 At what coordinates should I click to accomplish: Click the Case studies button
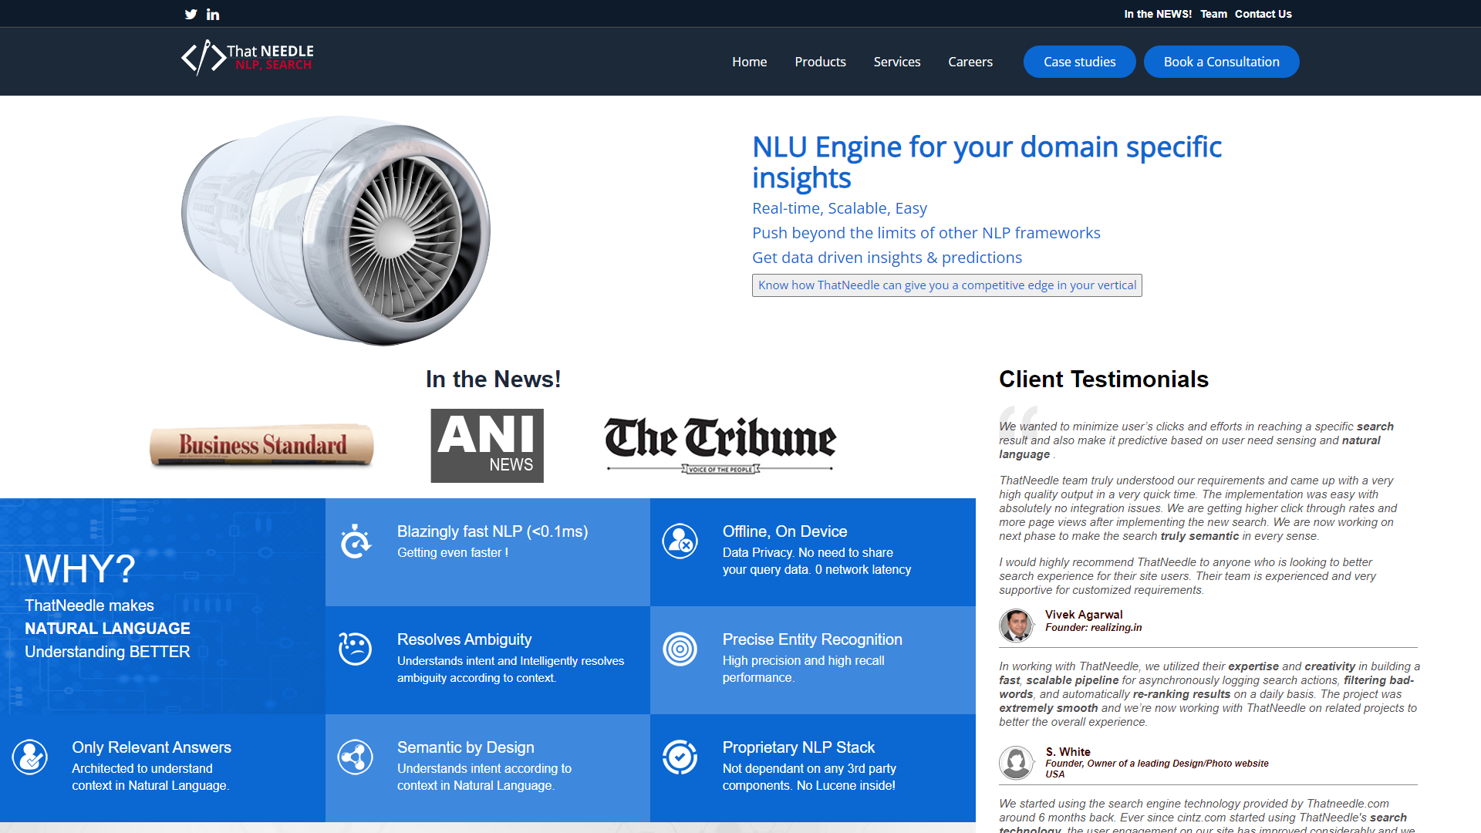[x=1079, y=62]
